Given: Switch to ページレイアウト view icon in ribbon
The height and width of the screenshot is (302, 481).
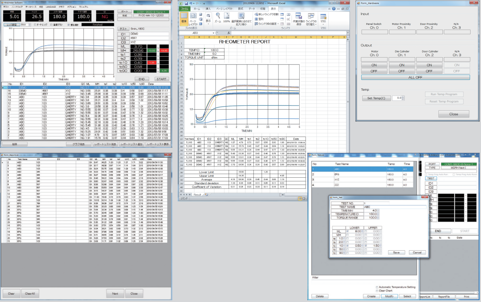Looking at the screenshot, I should [x=193, y=15].
